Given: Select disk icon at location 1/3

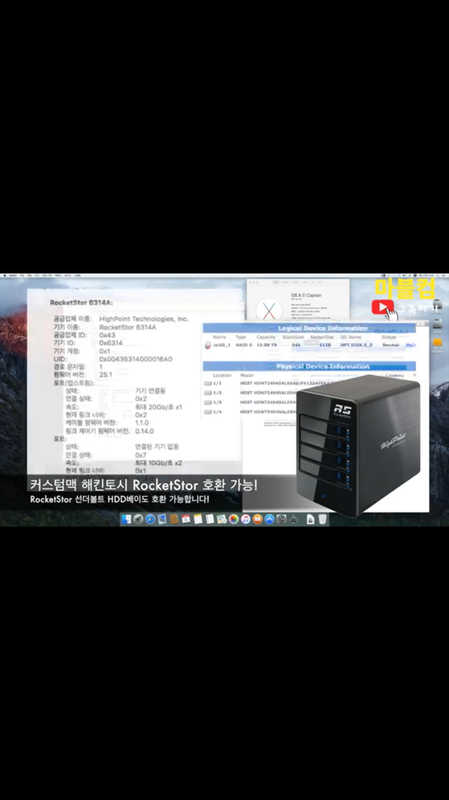Looking at the screenshot, I should [208, 402].
